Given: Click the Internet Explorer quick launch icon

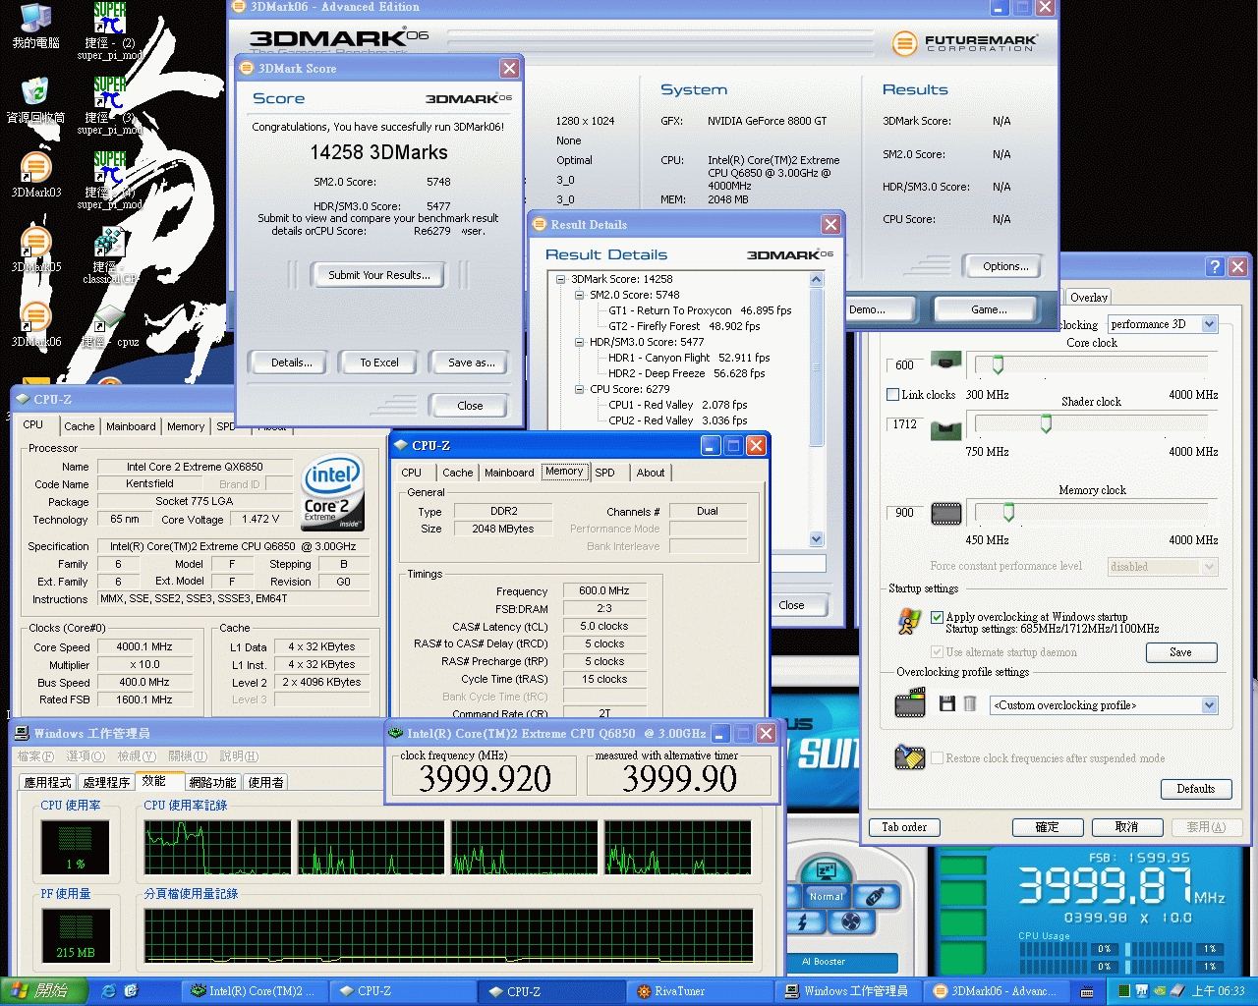Looking at the screenshot, I should pyautogui.click(x=108, y=991).
